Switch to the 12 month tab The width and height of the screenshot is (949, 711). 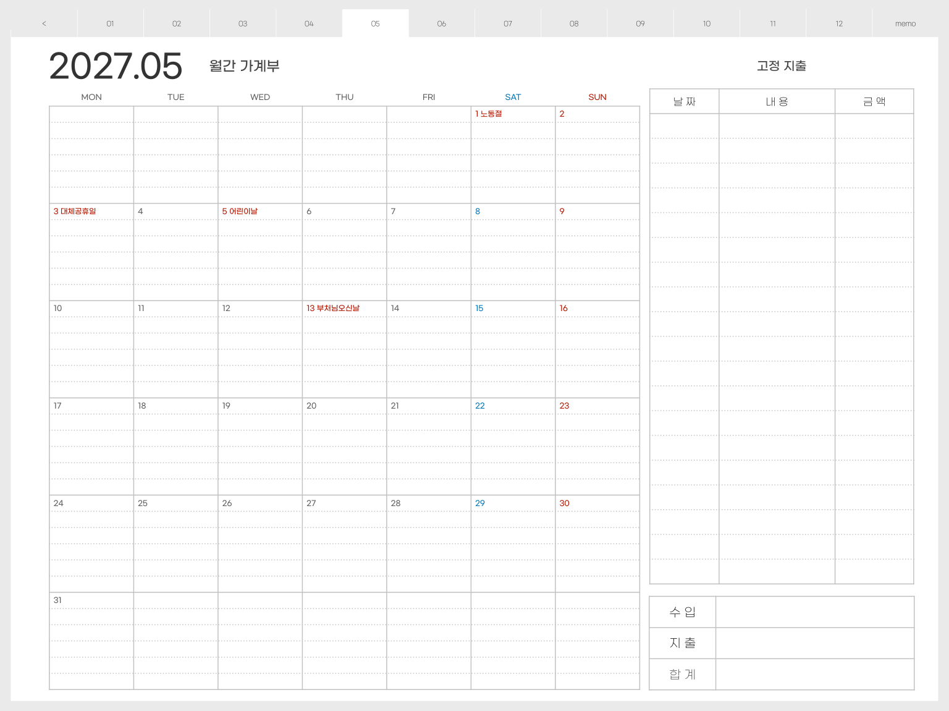tap(839, 23)
